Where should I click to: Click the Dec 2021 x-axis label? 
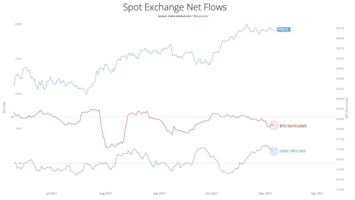click(x=317, y=193)
